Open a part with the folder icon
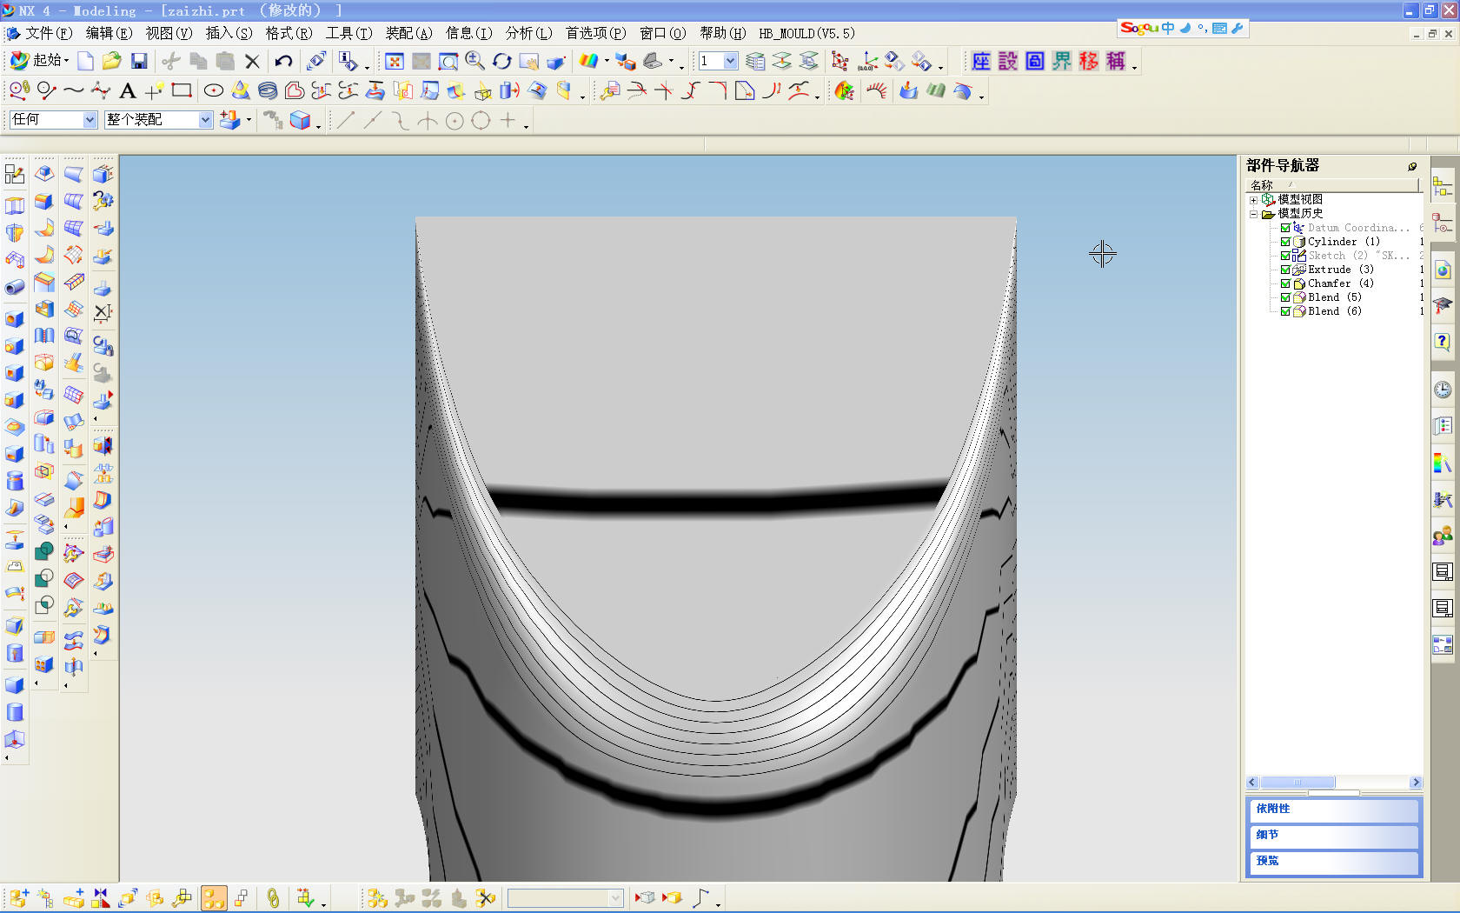Image resolution: width=1460 pixels, height=913 pixels. pyautogui.click(x=111, y=61)
